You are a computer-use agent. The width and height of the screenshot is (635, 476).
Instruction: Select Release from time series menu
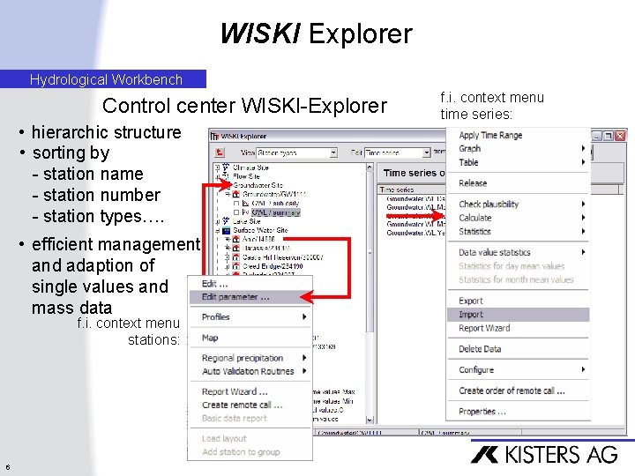518,183
